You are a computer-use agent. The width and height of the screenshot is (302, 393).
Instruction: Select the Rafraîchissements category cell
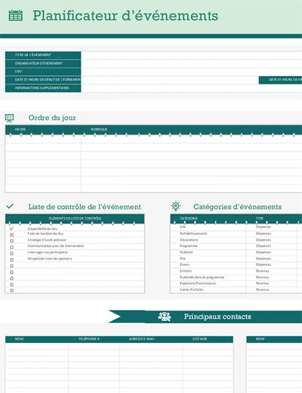(208, 233)
